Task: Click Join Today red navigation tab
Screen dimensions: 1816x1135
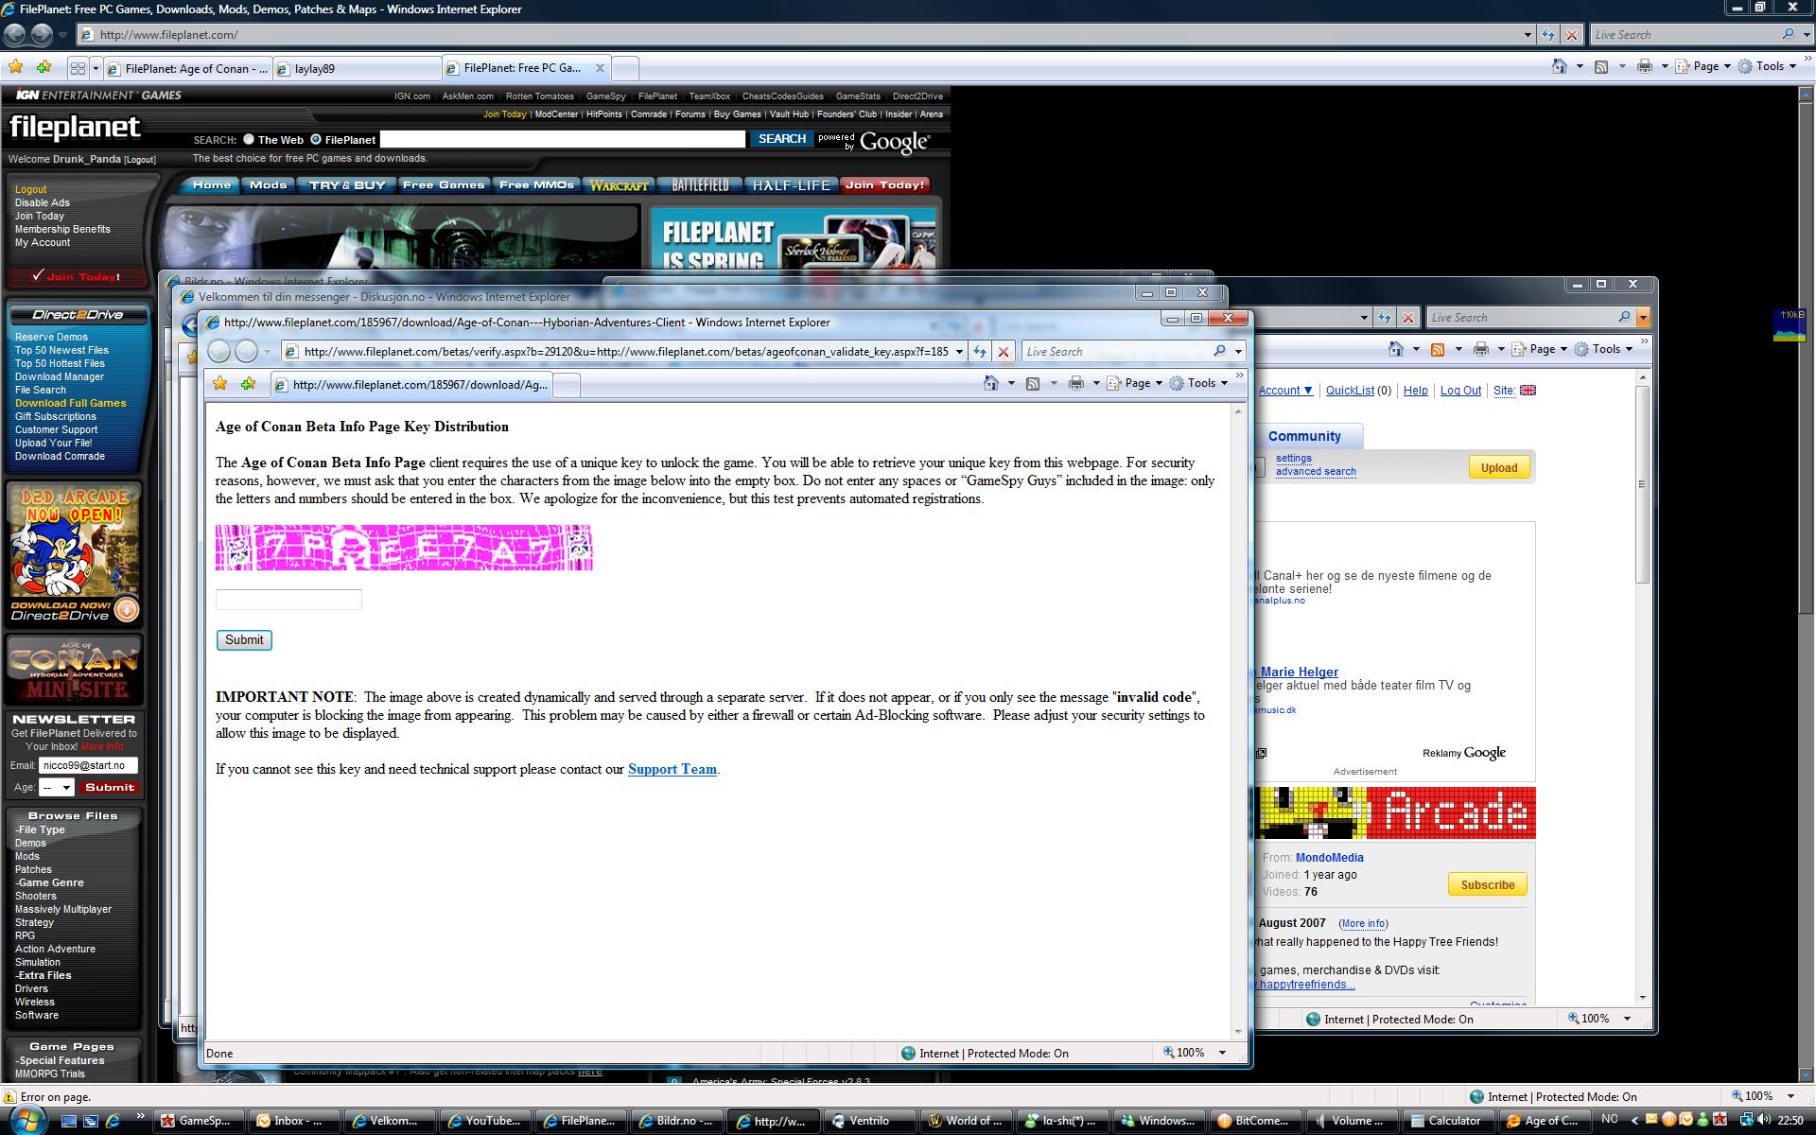Action: 884,185
